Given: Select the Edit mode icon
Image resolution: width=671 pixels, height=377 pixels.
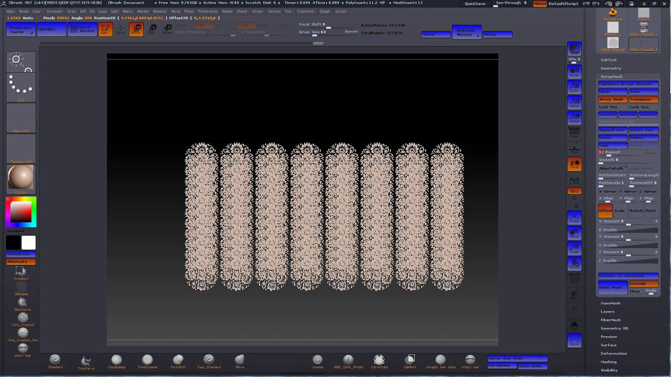Looking at the screenshot, I should pos(105,29).
